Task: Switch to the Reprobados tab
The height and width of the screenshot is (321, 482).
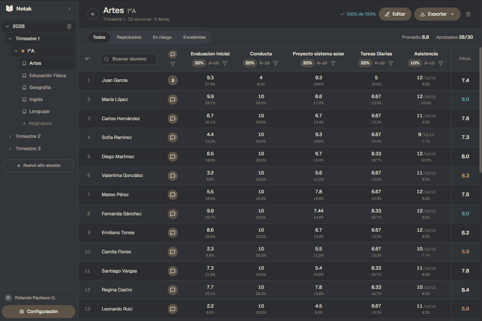Action: click(129, 37)
